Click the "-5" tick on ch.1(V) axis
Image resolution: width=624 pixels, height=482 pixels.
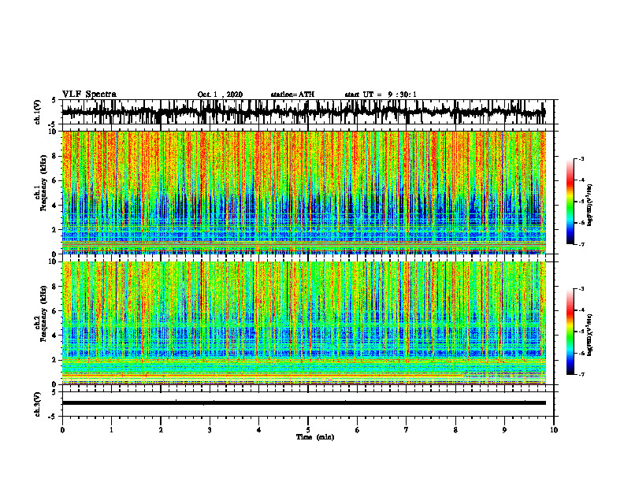[53, 124]
